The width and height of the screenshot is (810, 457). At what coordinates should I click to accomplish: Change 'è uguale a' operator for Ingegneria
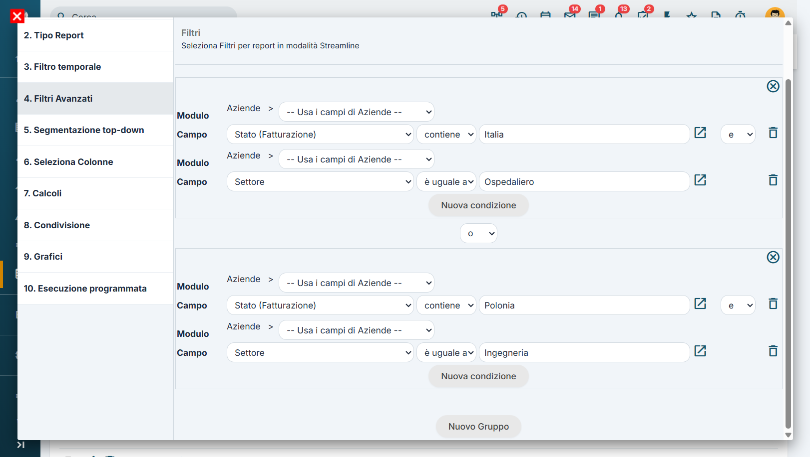[x=446, y=353]
